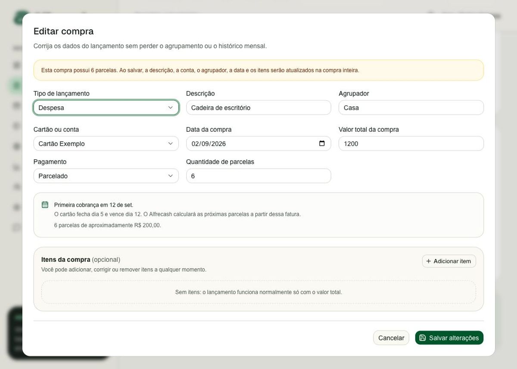Click the Data da compra date field

pos(258,144)
